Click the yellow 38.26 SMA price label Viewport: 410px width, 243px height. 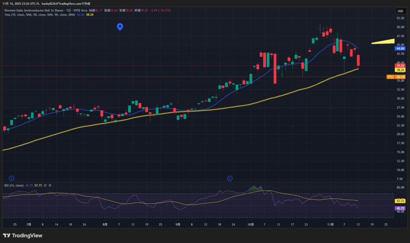400,70
